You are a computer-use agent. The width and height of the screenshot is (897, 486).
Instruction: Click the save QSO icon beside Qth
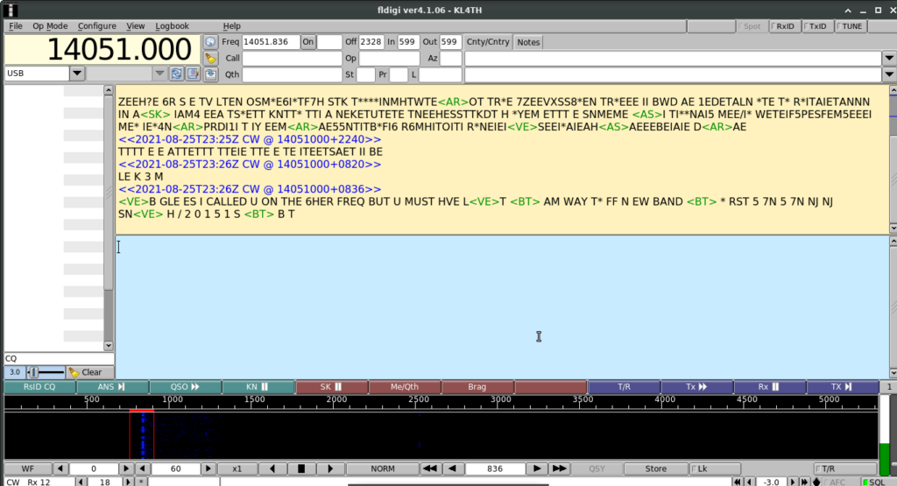210,74
